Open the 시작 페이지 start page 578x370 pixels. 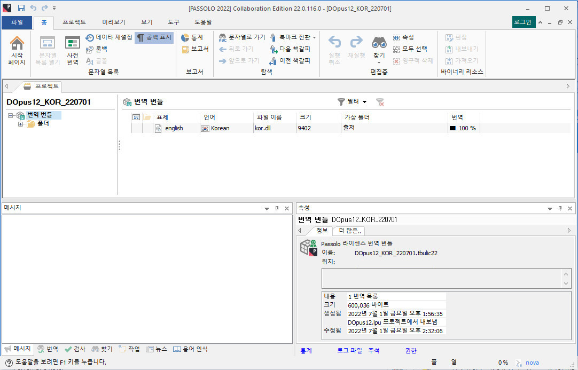[x=17, y=51]
